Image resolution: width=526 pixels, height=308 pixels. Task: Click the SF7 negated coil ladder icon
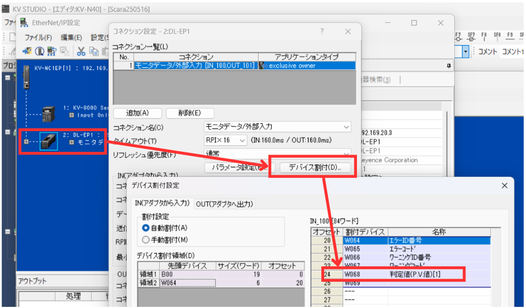[471, 37]
